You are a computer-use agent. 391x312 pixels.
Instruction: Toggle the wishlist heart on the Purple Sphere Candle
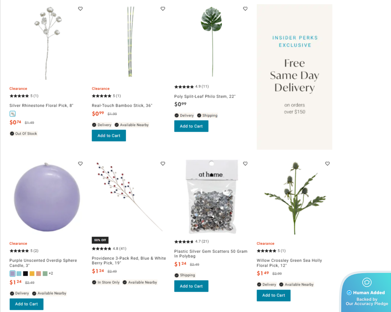80,164
